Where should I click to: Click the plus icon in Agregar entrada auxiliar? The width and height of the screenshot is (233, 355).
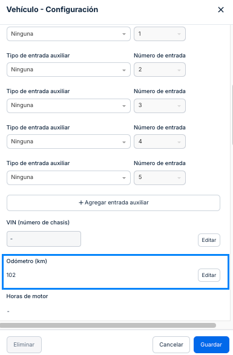tap(81, 203)
